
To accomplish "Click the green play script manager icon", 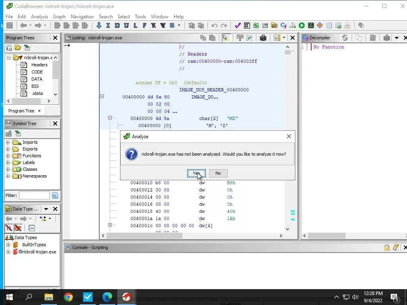I will (302, 25).
